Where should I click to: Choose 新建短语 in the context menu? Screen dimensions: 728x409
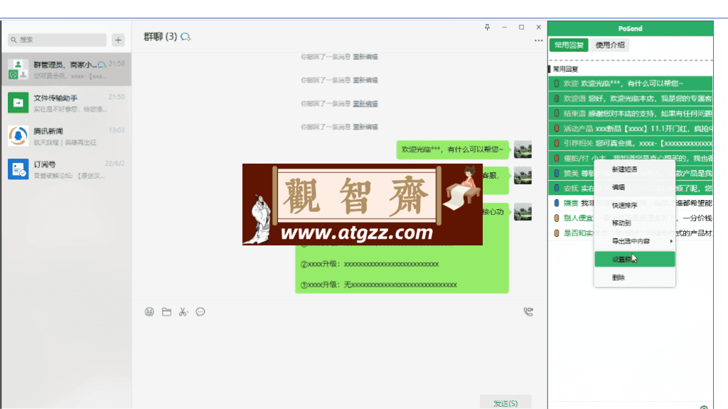click(x=634, y=169)
